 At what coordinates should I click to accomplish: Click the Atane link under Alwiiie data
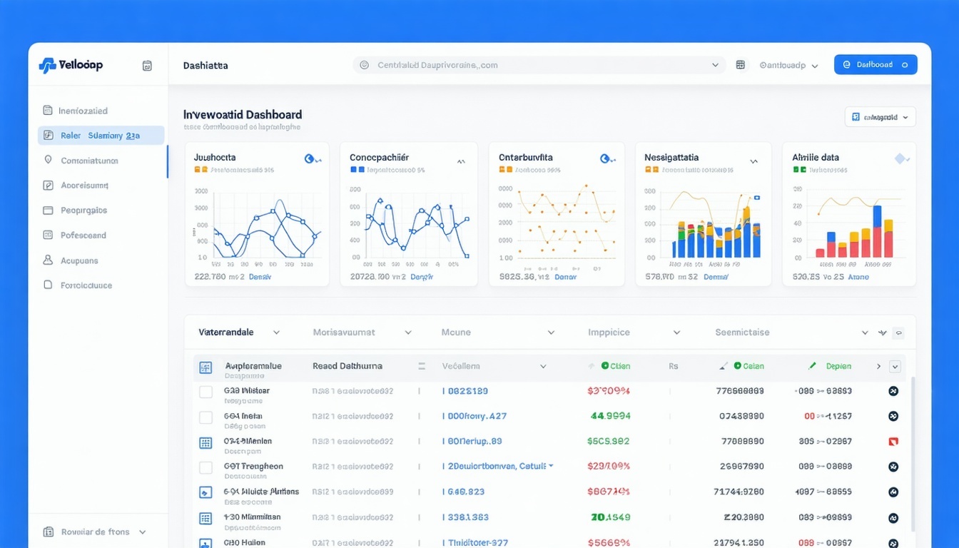pyautogui.click(x=858, y=277)
